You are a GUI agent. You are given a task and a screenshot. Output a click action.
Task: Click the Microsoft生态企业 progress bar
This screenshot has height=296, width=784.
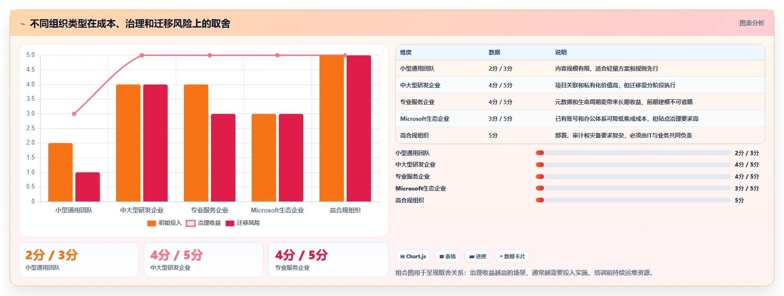point(633,189)
